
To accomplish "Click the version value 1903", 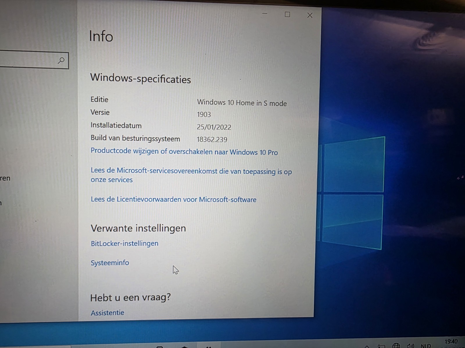I will [204, 115].
